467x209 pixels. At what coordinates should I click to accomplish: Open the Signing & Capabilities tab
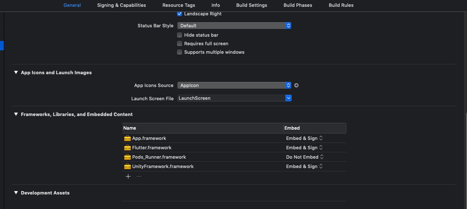(122, 5)
